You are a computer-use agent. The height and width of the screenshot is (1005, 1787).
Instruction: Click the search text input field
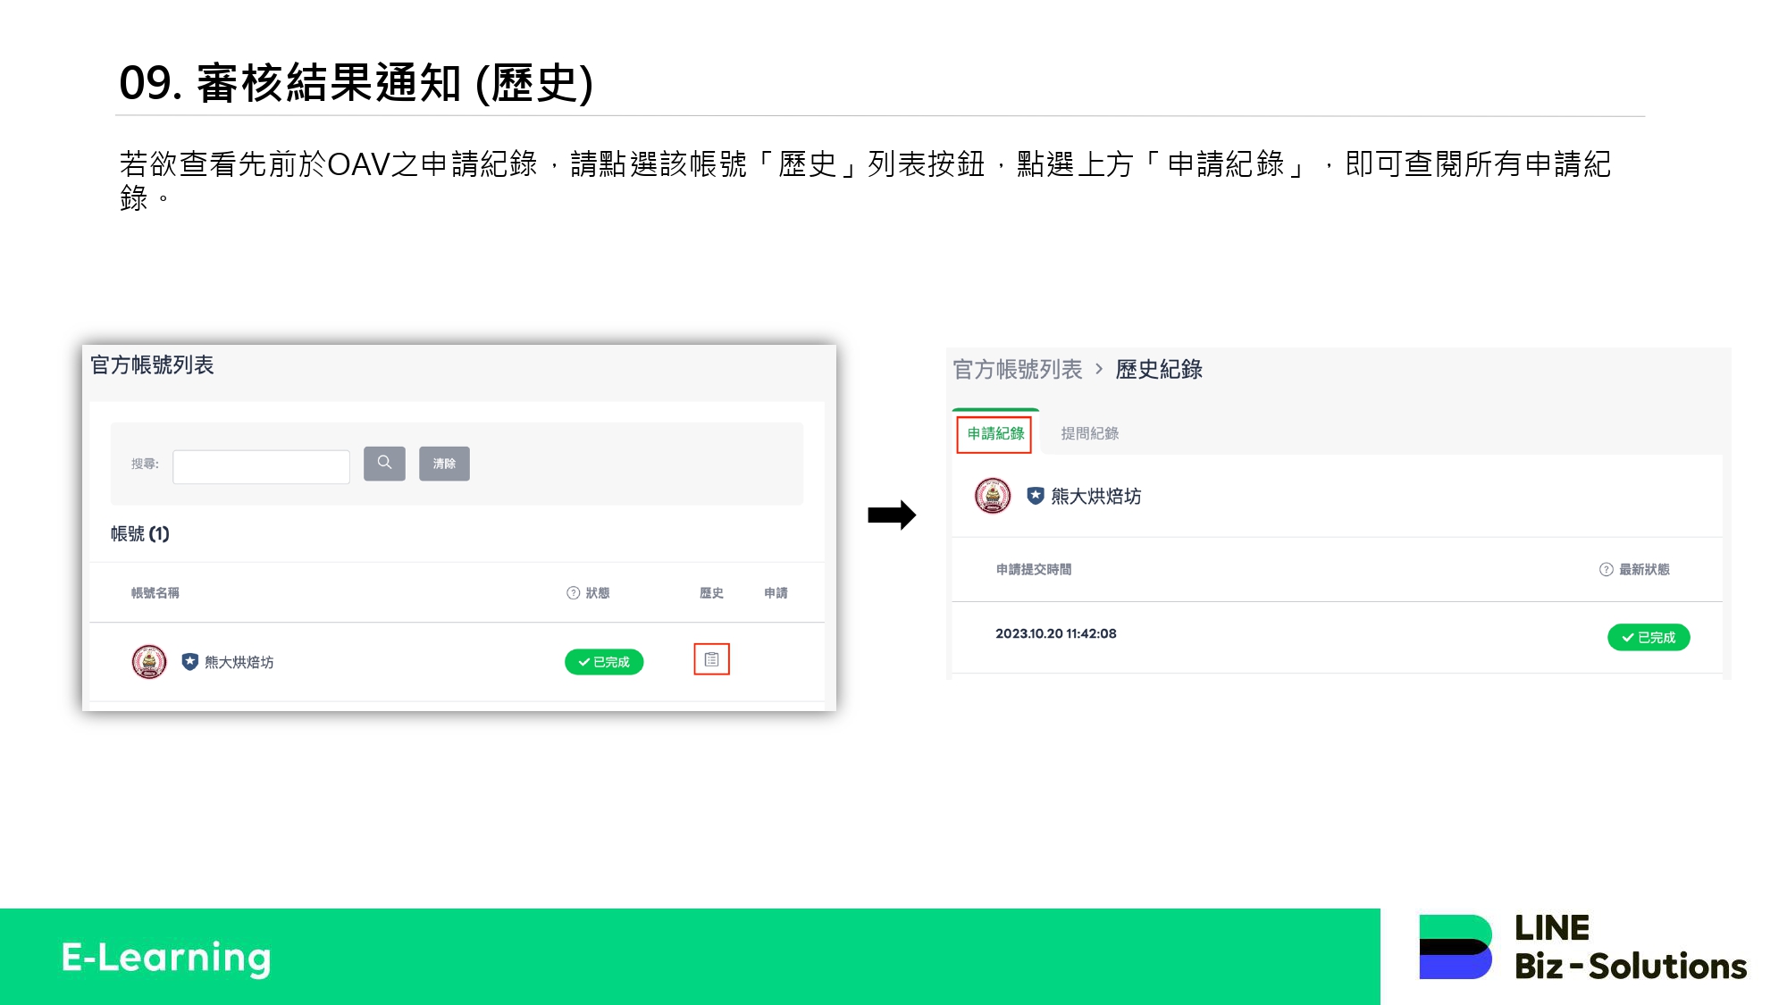[261, 466]
